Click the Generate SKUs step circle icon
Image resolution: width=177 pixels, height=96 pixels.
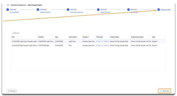158,9
